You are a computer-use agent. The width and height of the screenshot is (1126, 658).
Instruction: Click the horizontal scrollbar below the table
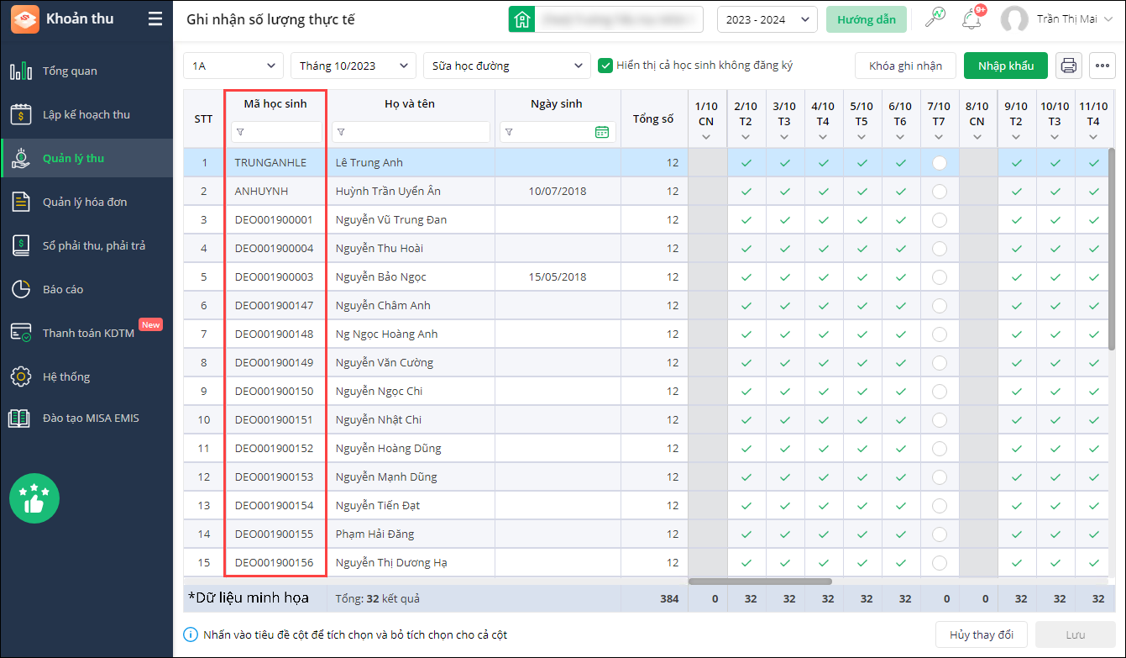[x=760, y=581]
